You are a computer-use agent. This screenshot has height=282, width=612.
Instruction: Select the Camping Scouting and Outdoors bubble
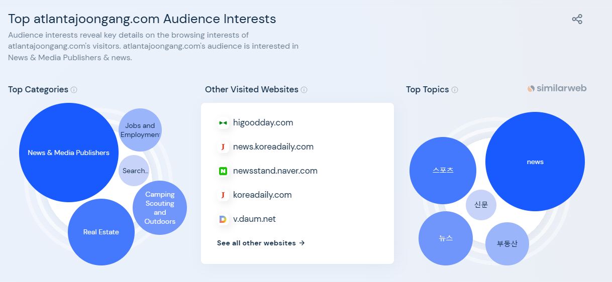(x=160, y=208)
